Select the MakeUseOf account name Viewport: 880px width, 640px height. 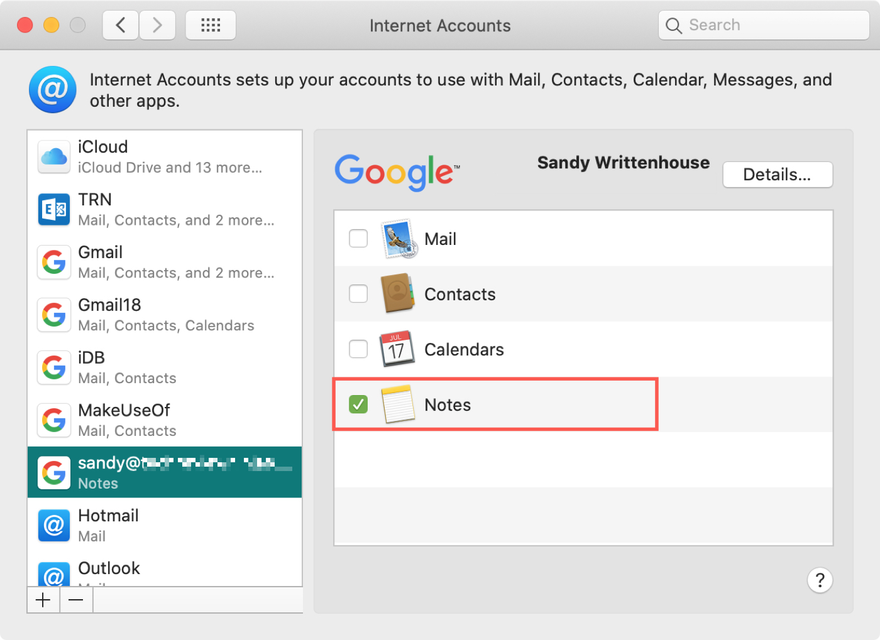pos(124,411)
